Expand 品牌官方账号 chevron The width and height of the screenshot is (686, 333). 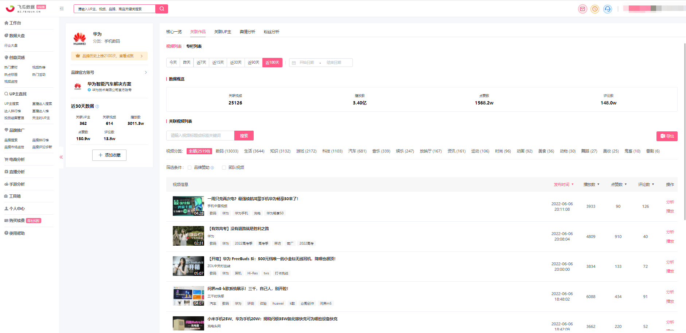coord(146,72)
